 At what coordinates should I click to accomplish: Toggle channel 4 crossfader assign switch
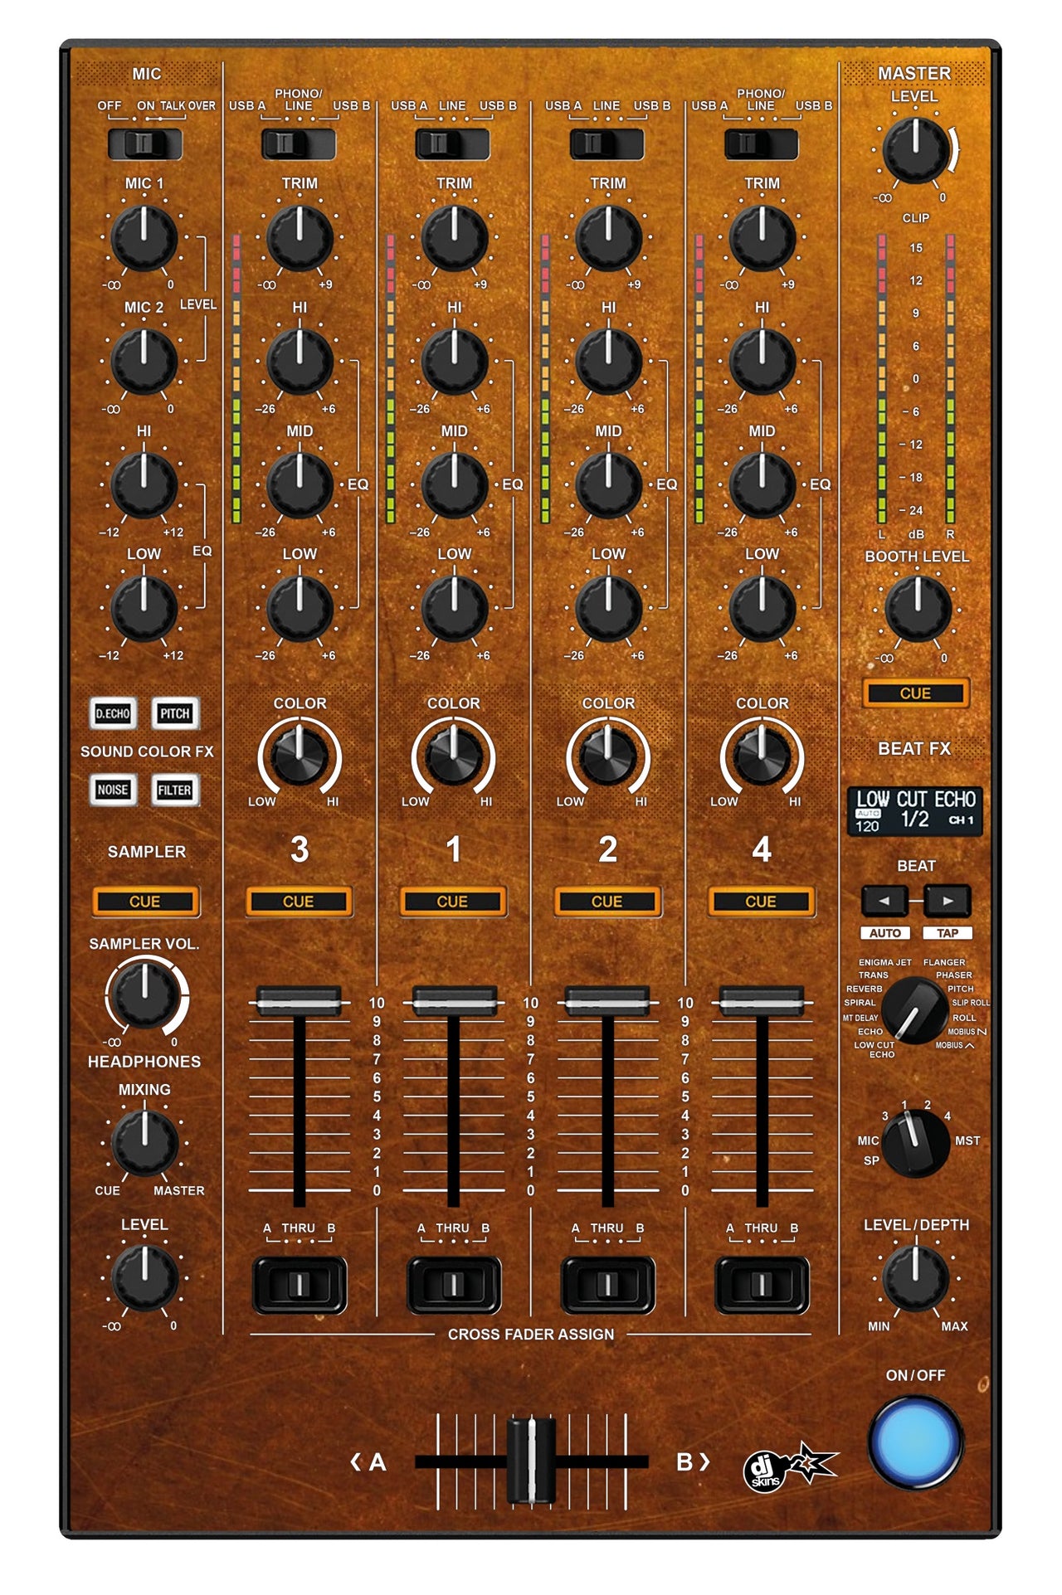(x=762, y=1285)
